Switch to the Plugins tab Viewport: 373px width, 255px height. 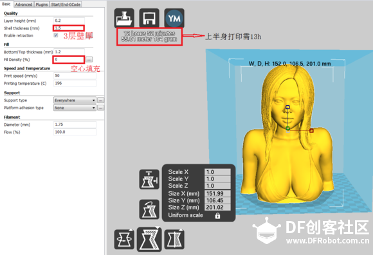(x=42, y=4)
